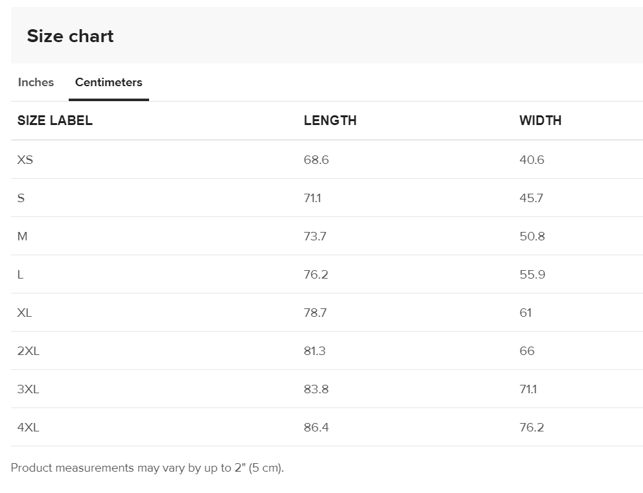Click the 4XL size row label
643x493 pixels.
coord(29,427)
